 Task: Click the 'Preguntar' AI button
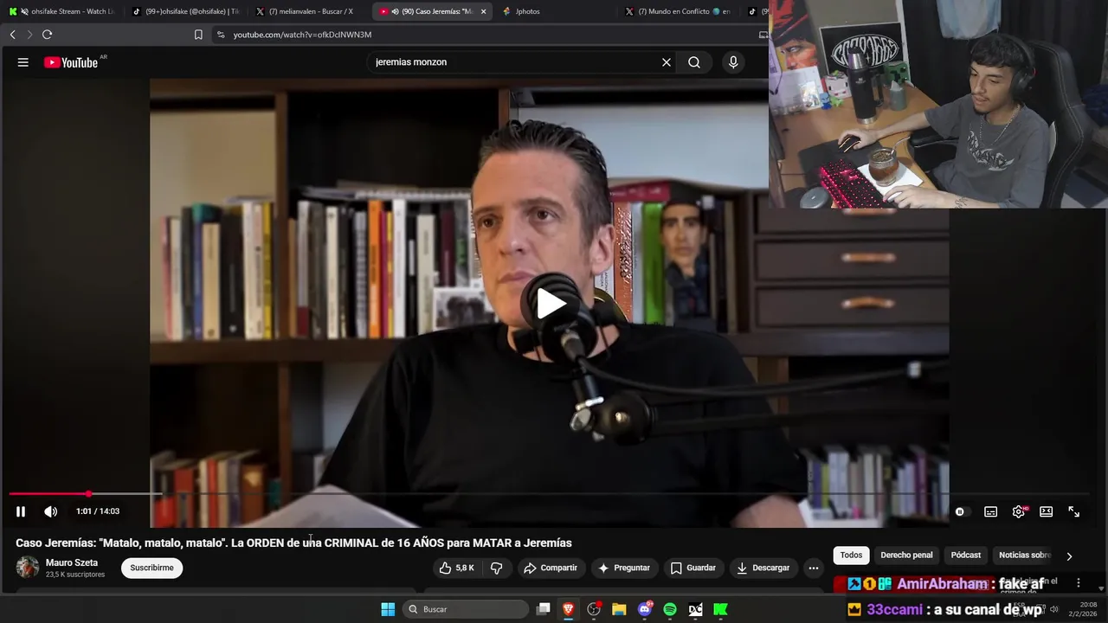click(624, 568)
